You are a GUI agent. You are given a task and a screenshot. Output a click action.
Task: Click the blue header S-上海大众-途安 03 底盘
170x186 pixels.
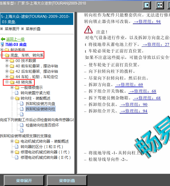pyautogui.click(x=37, y=19)
